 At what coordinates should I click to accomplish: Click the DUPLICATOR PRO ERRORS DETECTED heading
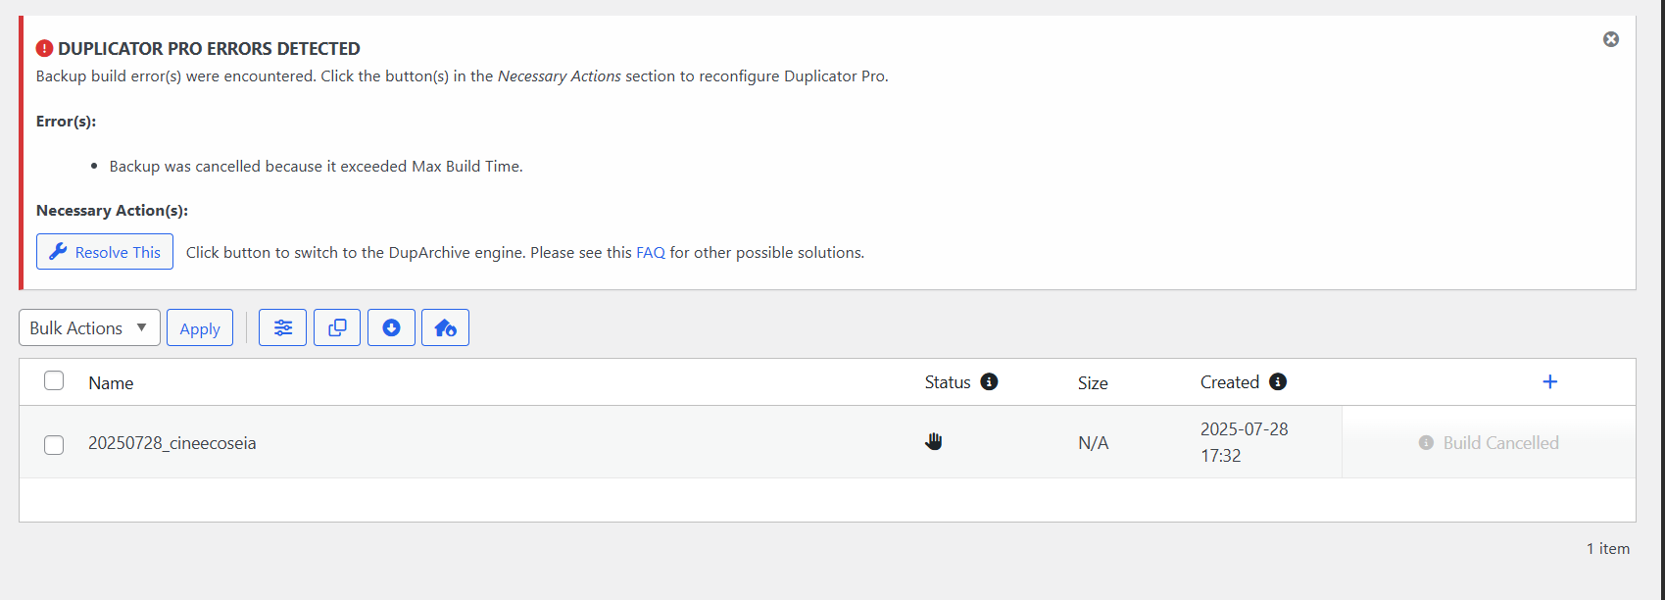point(209,49)
